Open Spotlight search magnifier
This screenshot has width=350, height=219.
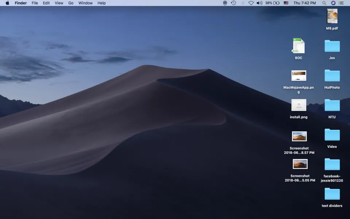[x=324, y=3]
